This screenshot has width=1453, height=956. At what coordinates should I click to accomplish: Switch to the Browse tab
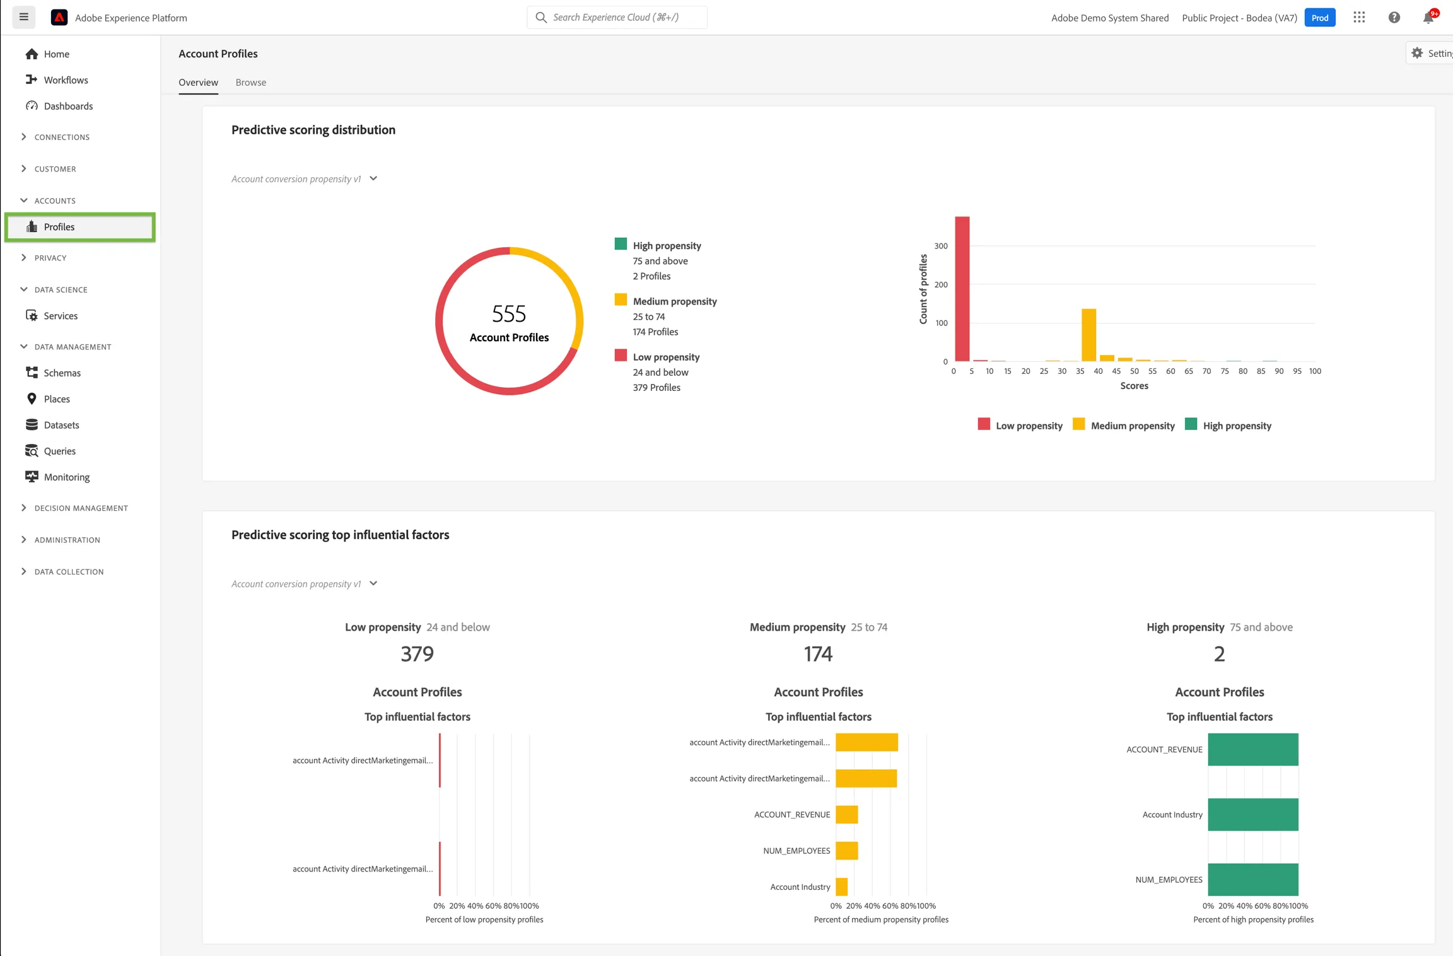tap(251, 83)
